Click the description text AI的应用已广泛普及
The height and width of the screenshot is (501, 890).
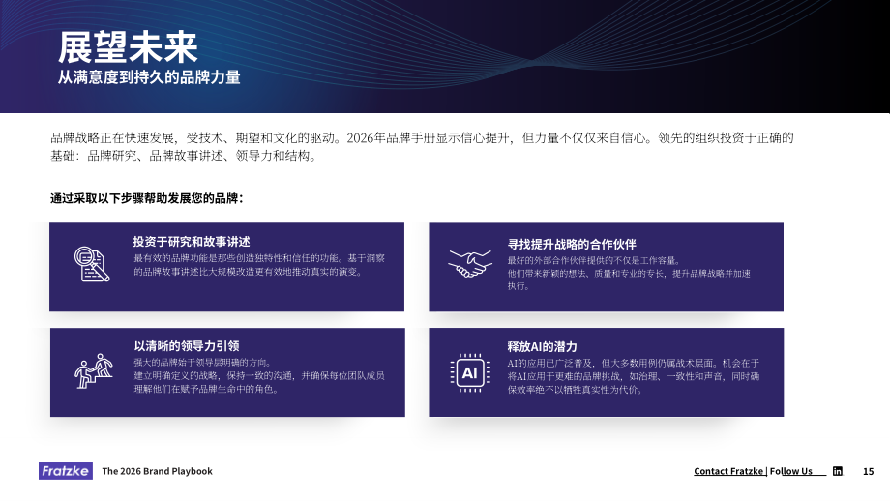click(x=634, y=376)
